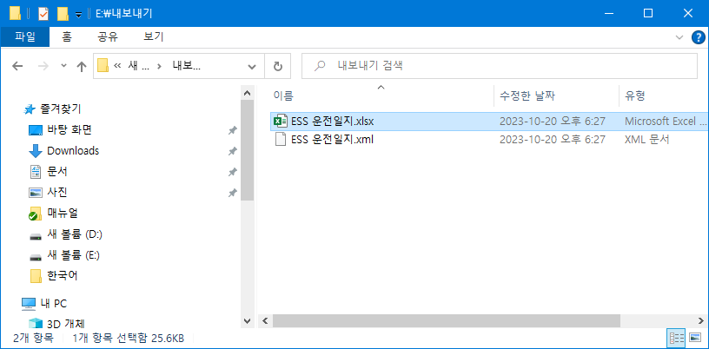Refresh the current folder
709x349 pixels.
click(x=278, y=67)
